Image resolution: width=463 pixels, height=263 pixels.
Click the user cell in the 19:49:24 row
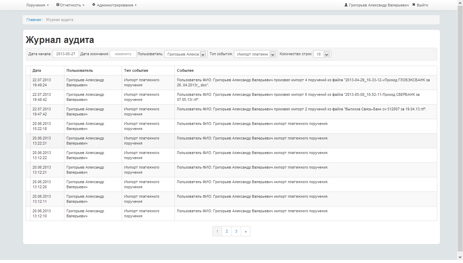coord(93,83)
